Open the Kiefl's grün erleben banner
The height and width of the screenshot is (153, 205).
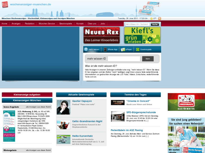click(142, 35)
